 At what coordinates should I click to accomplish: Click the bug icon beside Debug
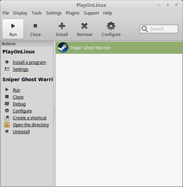7,104
